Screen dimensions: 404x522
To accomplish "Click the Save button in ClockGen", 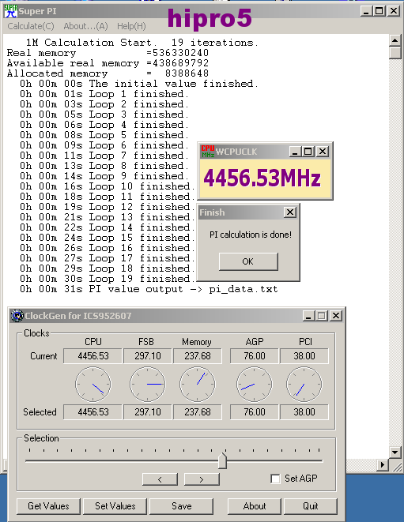I will [x=181, y=506].
